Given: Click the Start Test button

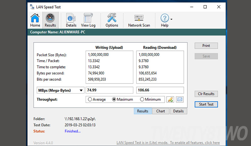Looking at the screenshot, I should pyautogui.click(x=206, y=104).
